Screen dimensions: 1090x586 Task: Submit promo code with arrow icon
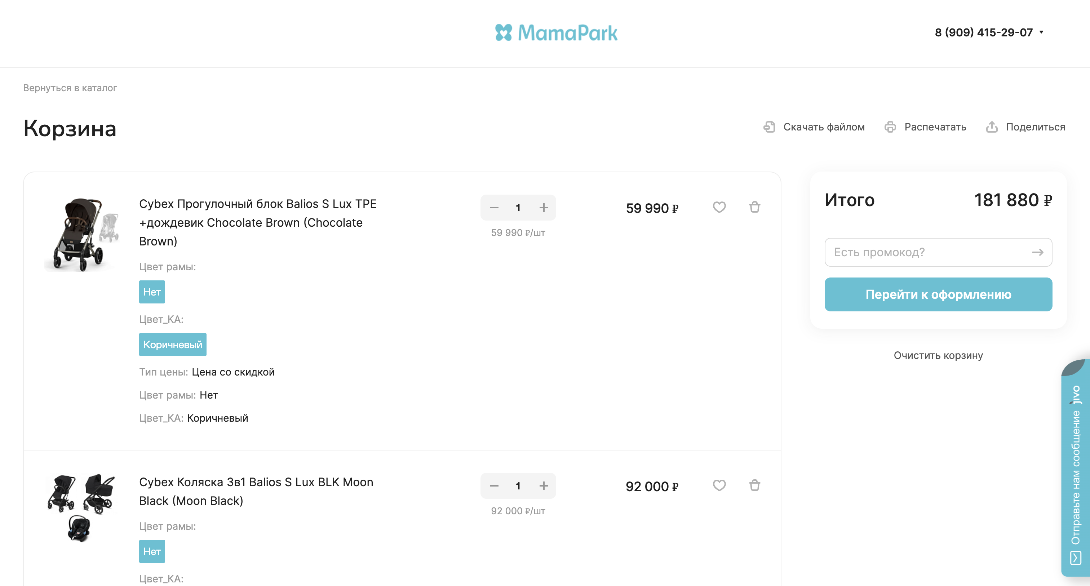pos(1037,252)
